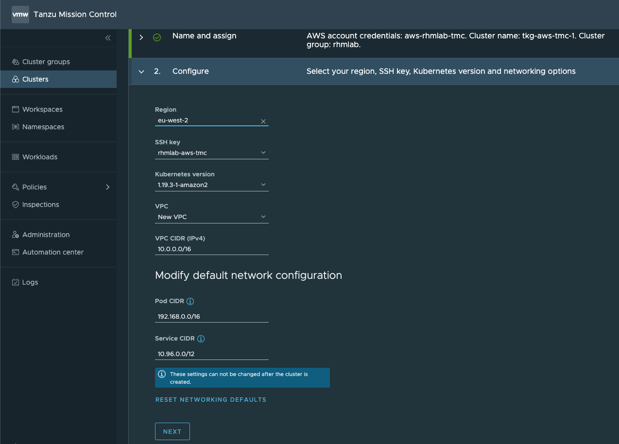
Task: Open Logs page
Action: pyautogui.click(x=58, y=282)
